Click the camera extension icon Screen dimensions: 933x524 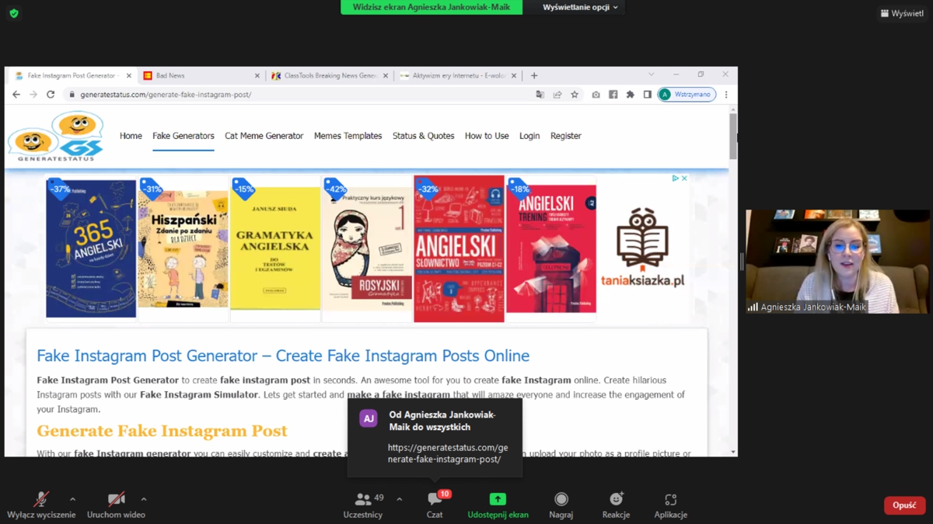click(x=596, y=95)
